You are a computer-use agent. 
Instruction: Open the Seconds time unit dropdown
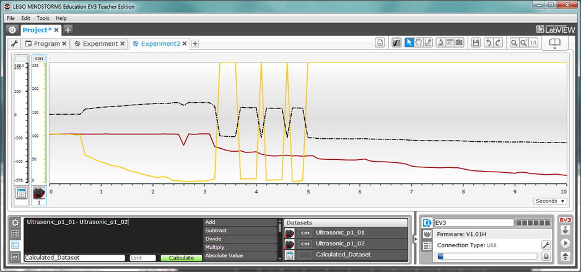click(550, 201)
